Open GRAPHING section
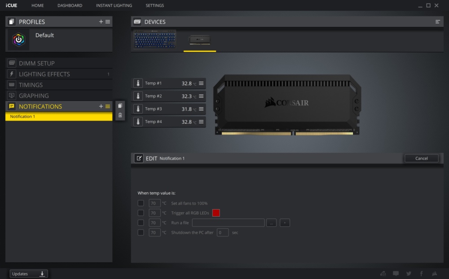449x279 pixels. point(59,96)
